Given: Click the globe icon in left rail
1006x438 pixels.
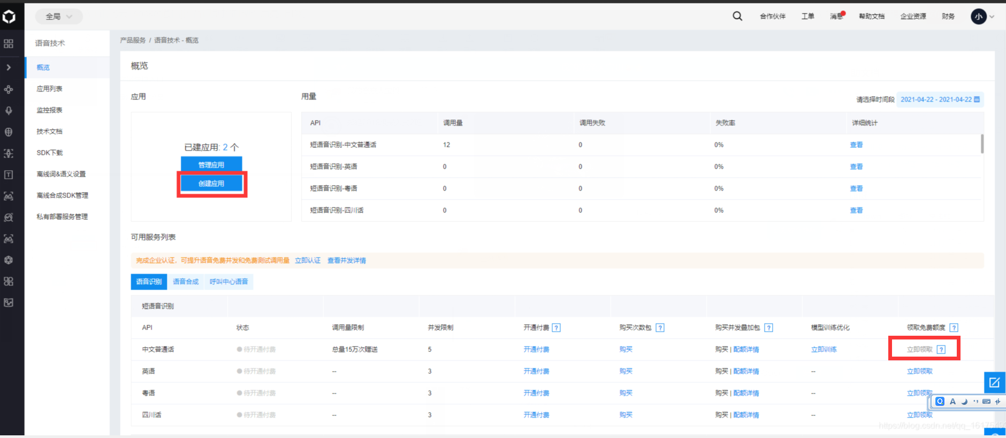Looking at the screenshot, I should point(9,132).
